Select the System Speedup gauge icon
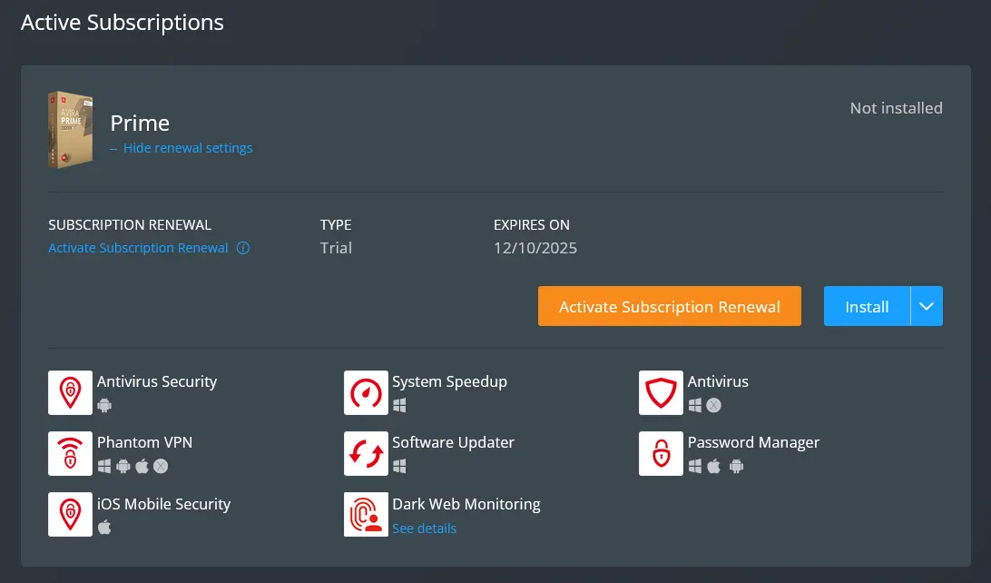This screenshot has width=991, height=583. (366, 392)
